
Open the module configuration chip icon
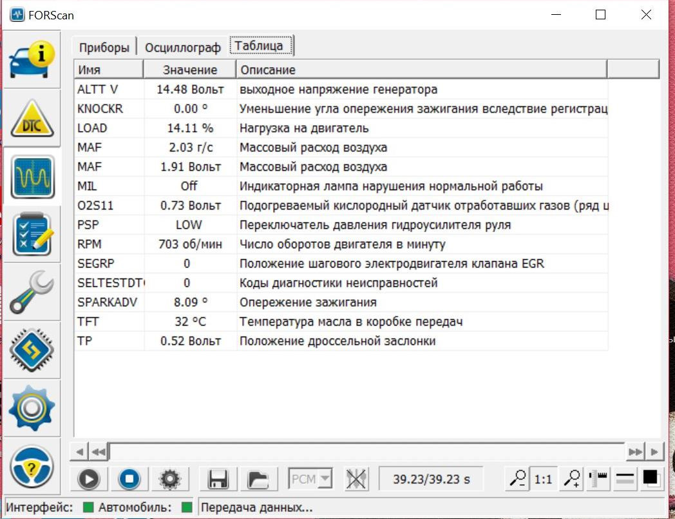coord(32,350)
